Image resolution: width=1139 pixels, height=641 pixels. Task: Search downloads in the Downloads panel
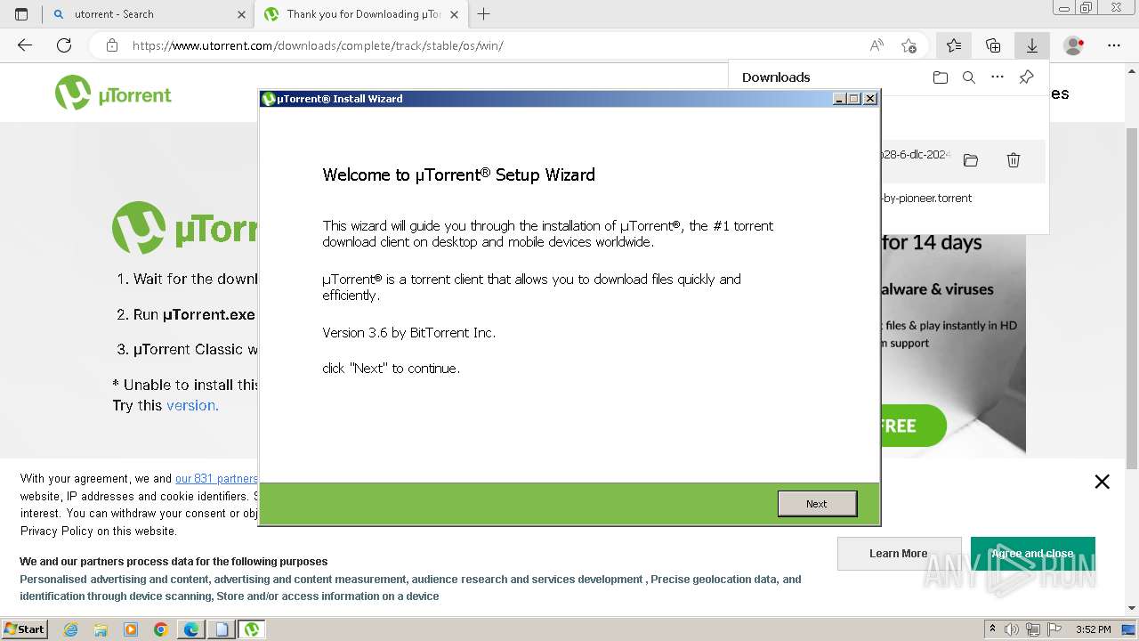[x=969, y=77]
